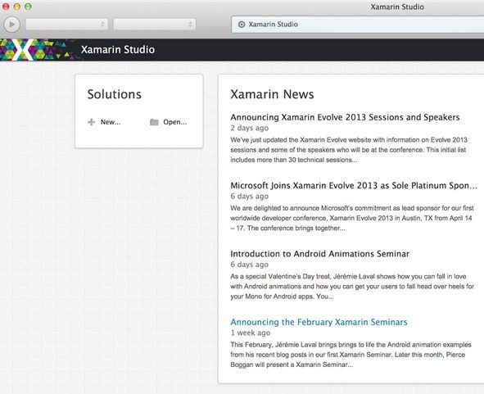Open Announcing the February Xamarin Seminars link
484x394 pixels.
pyautogui.click(x=319, y=322)
